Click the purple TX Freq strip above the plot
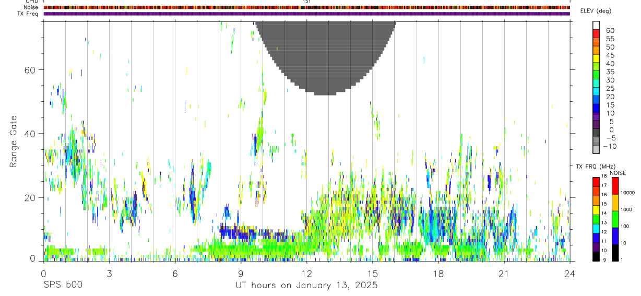641x296 pixels. (307, 14)
